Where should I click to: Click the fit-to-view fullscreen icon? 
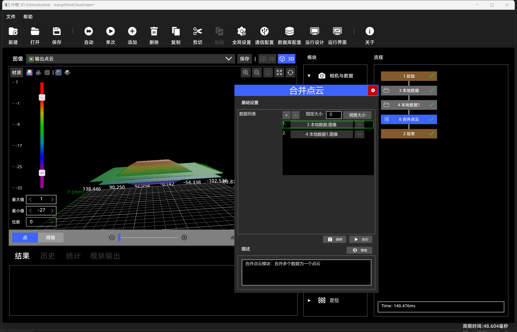[279, 72]
